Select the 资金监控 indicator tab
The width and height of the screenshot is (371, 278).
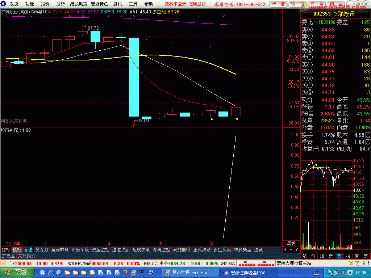pyautogui.click(x=100, y=250)
